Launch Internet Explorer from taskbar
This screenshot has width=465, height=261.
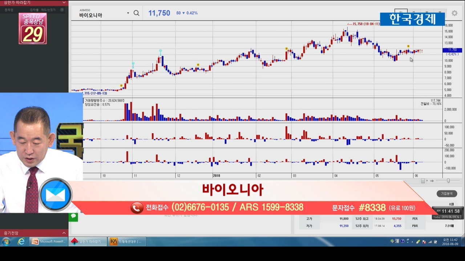21,241
